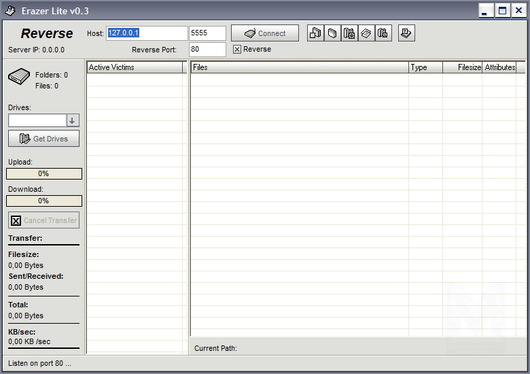
Task: Focus the Host IP address field
Action: [x=147, y=33]
